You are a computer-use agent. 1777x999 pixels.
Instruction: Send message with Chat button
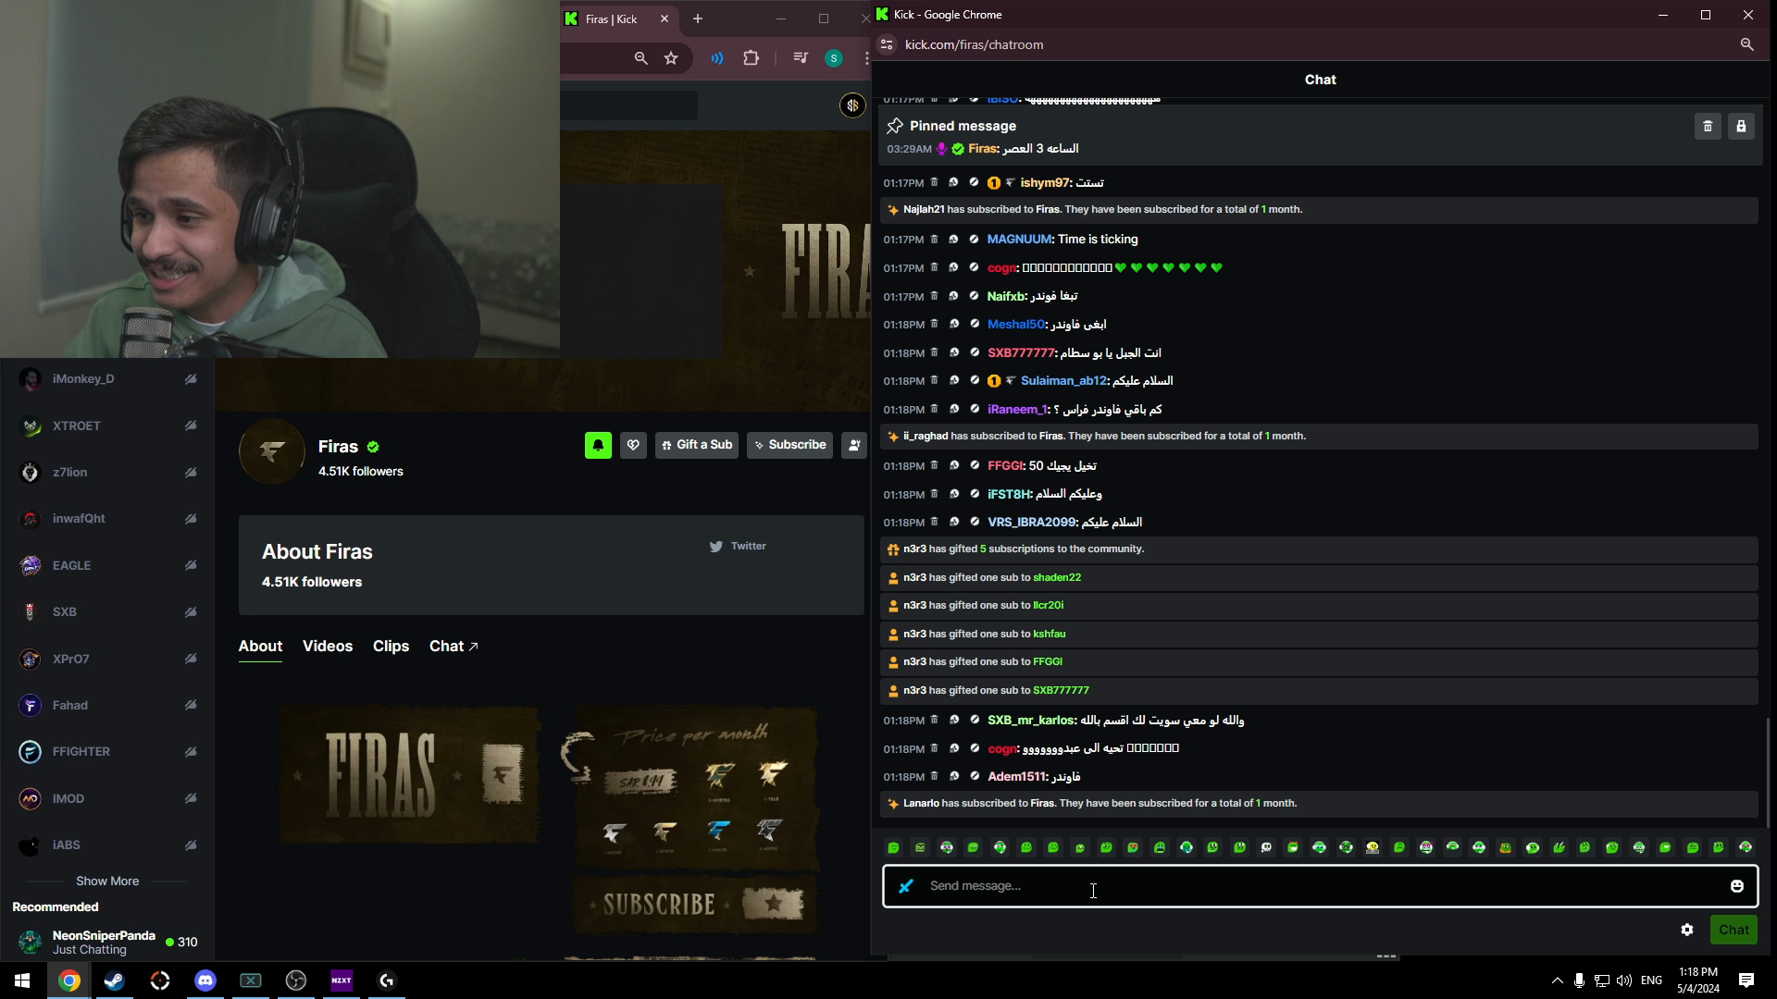[1734, 930]
